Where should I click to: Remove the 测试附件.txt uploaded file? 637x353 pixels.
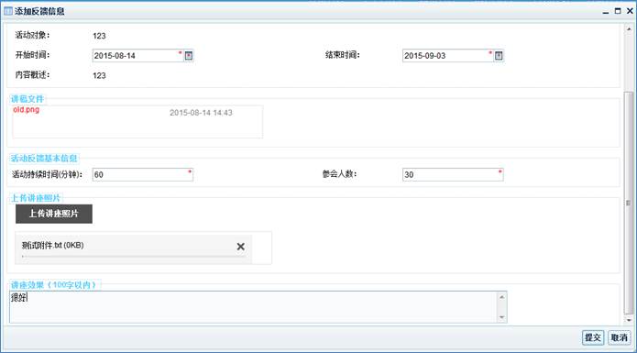click(240, 246)
